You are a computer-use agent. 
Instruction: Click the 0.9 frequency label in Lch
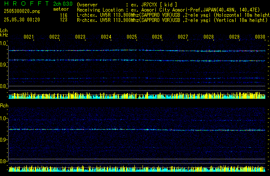click(3, 65)
